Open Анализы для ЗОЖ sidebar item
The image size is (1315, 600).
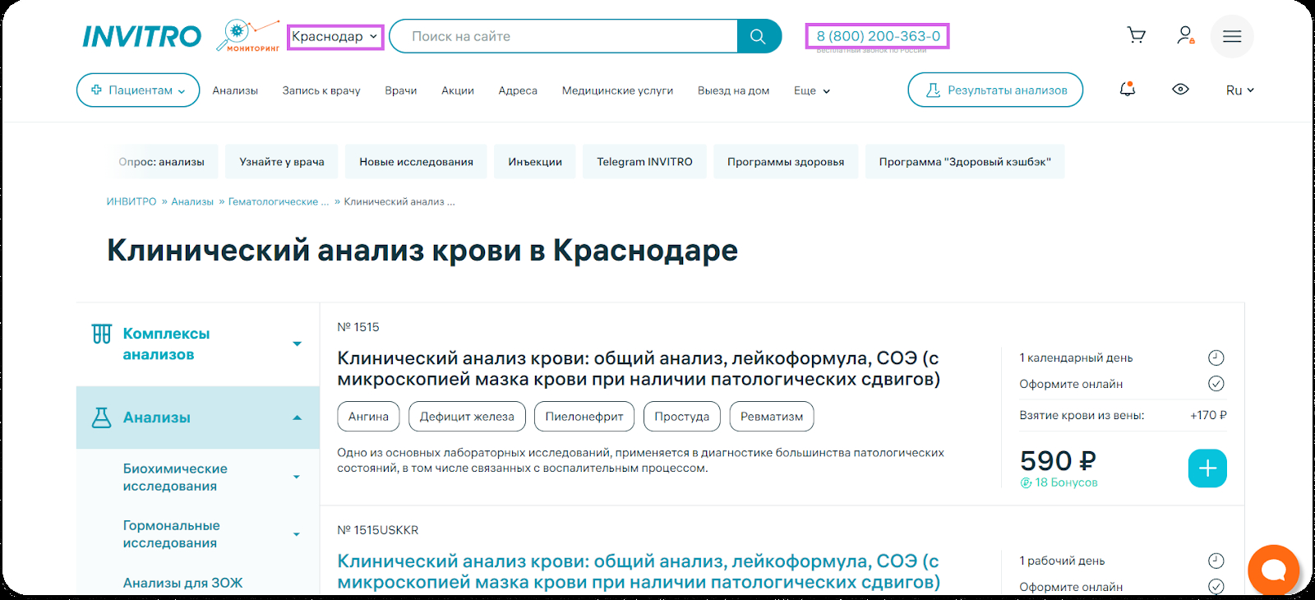point(183,583)
